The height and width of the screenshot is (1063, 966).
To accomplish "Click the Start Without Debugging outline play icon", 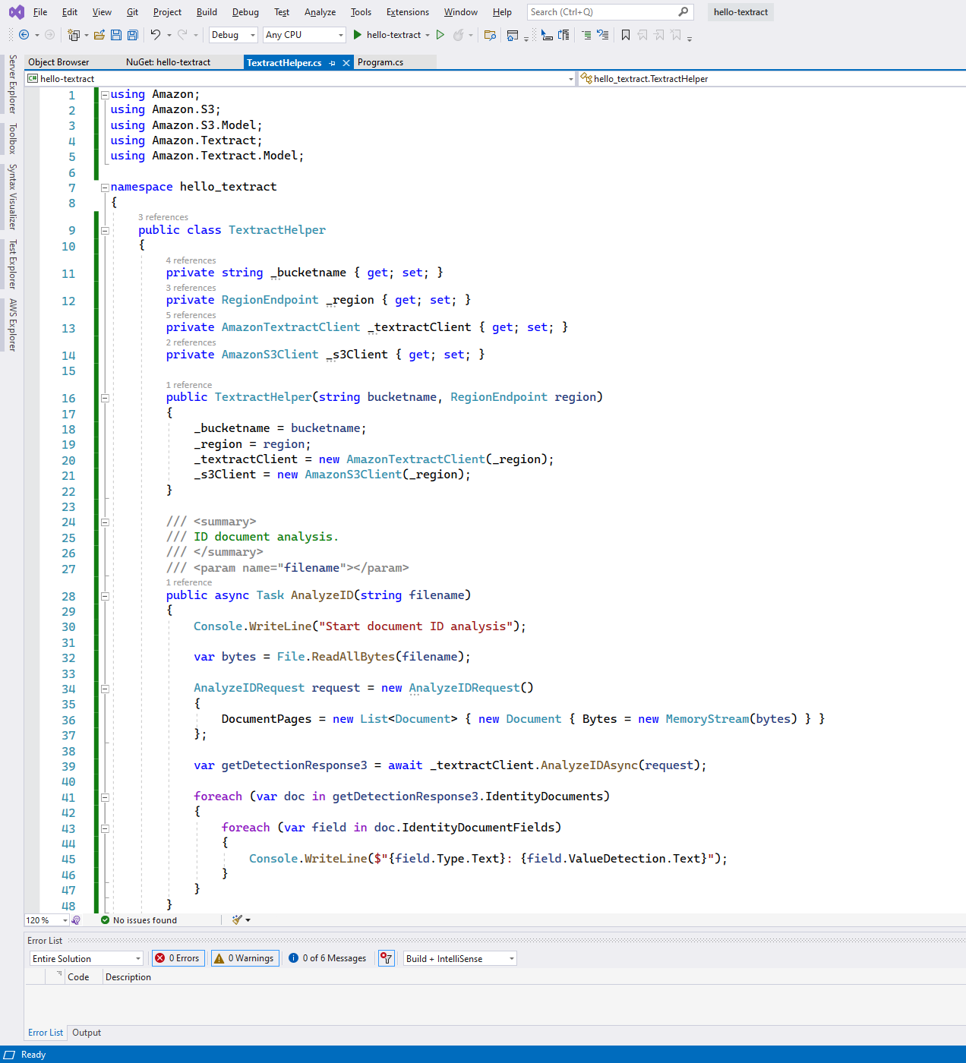I will (x=440, y=35).
